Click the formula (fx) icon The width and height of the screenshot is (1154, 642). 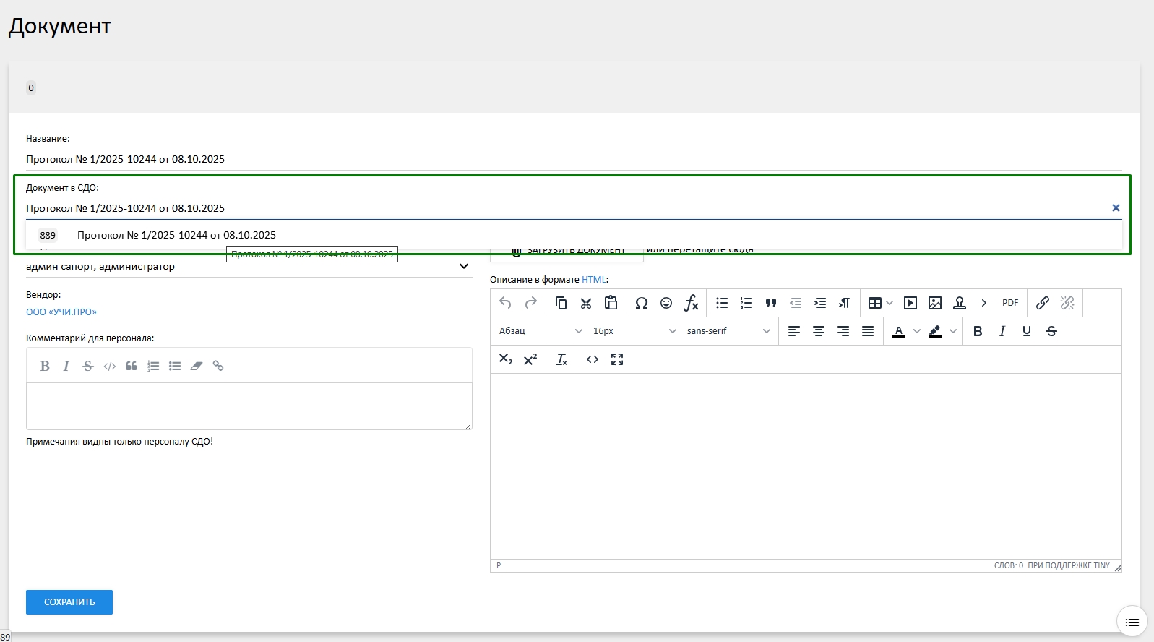tap(691, 303)
